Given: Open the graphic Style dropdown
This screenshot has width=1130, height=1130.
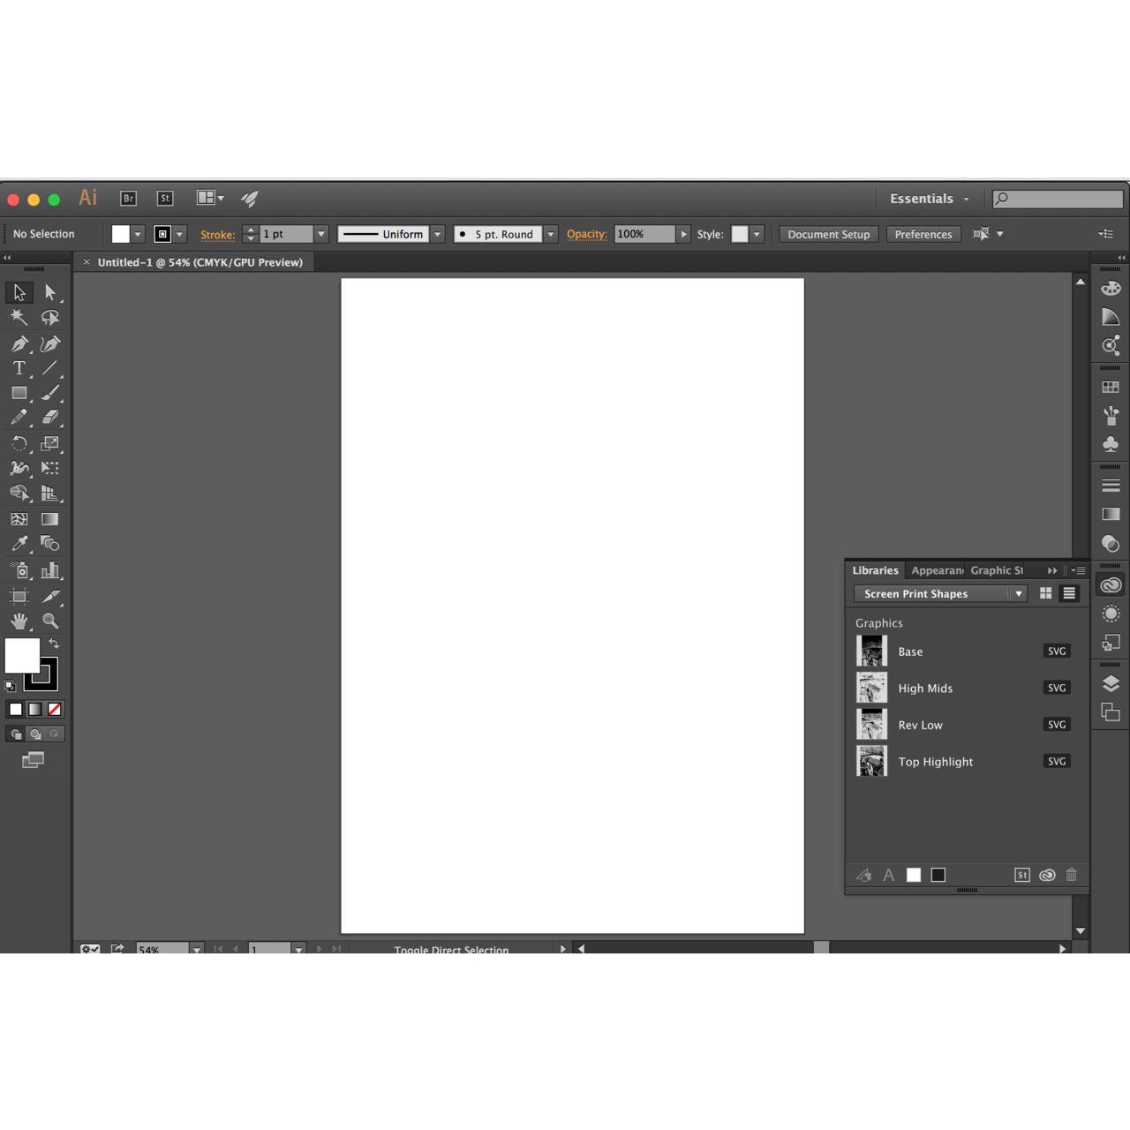Looking at the screenshot, I should click(x=757, y=234).
